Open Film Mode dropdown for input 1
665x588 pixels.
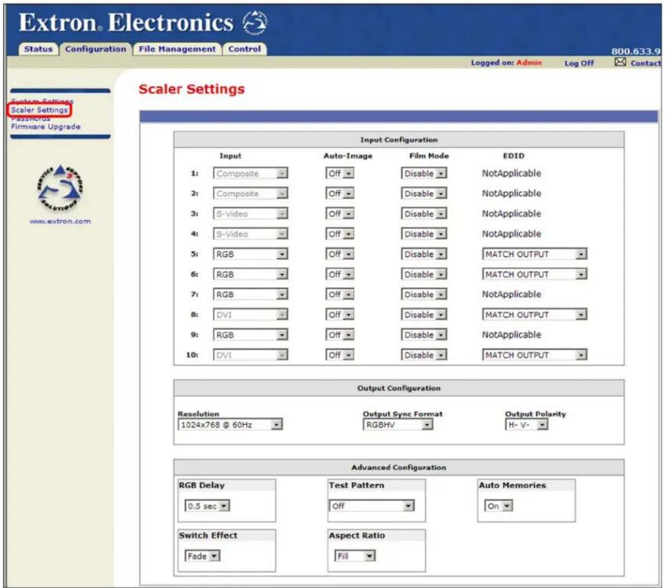click(424, 173)
